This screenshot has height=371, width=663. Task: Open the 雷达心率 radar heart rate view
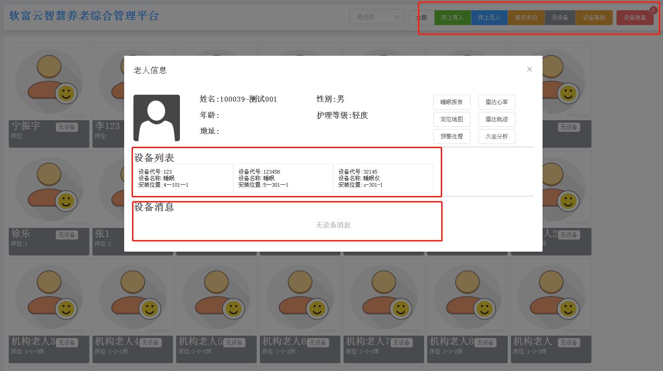[497, 102]
